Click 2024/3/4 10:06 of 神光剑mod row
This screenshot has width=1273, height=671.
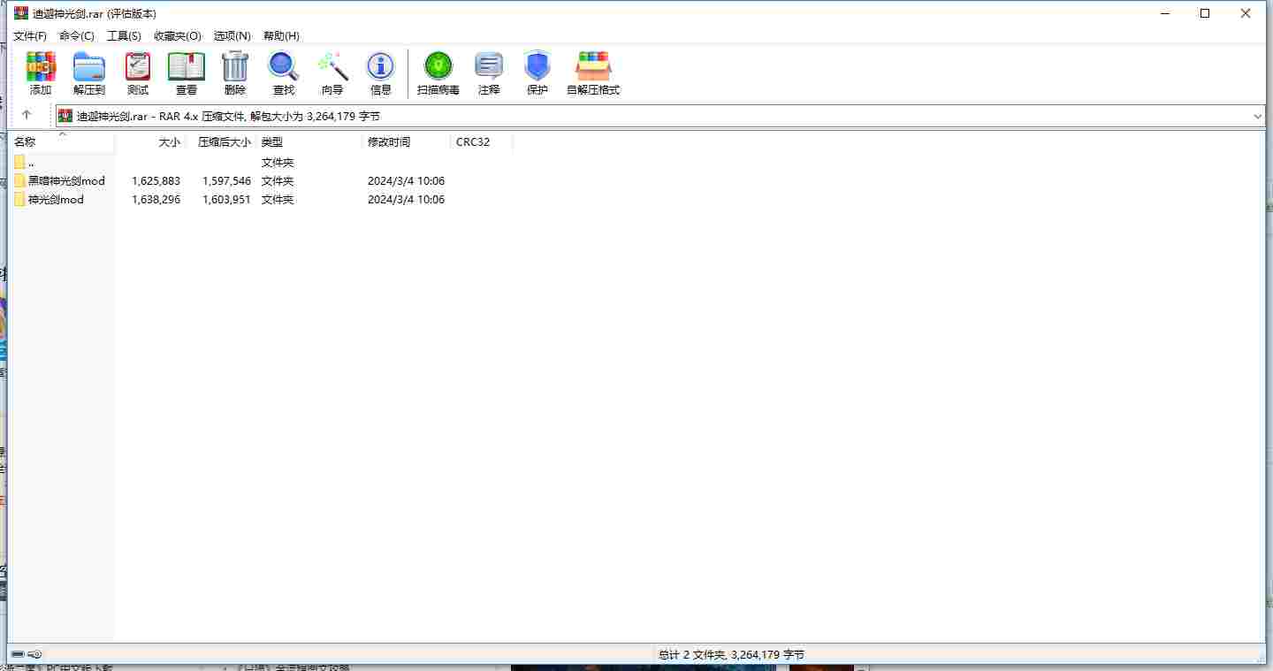pyautogui.click(x=406, y=199)
